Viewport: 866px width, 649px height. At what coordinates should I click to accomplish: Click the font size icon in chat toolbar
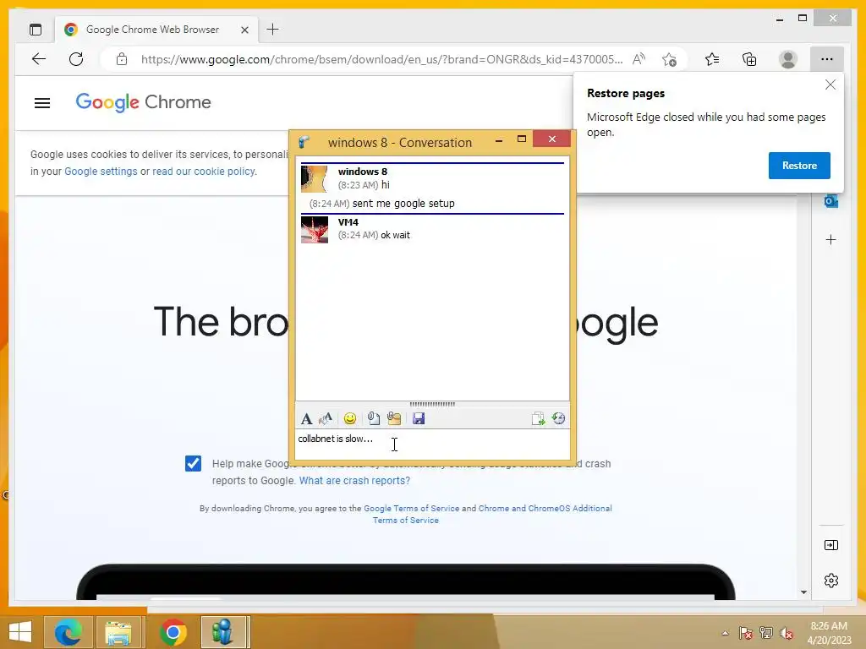coord(326,419)
